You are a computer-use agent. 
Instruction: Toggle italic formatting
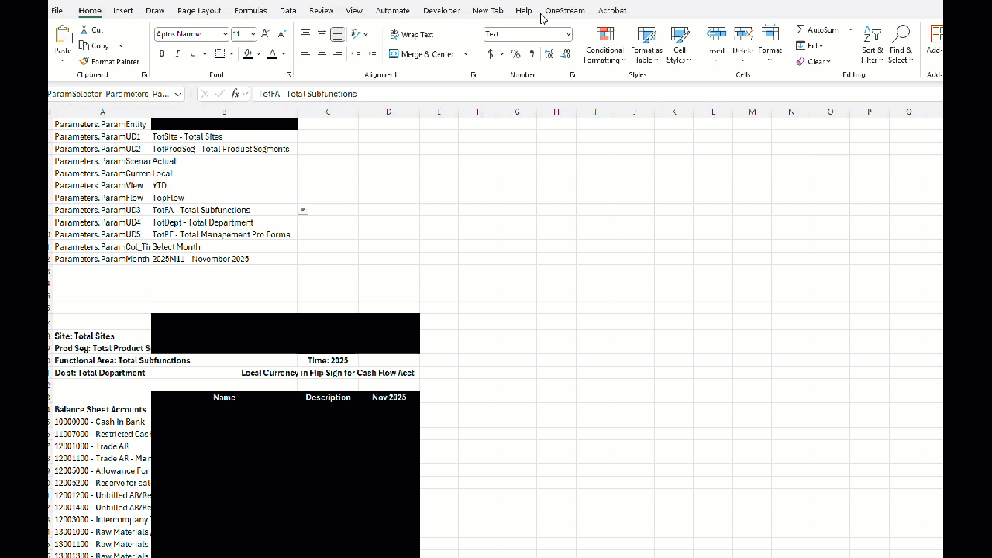click(177, 53)
